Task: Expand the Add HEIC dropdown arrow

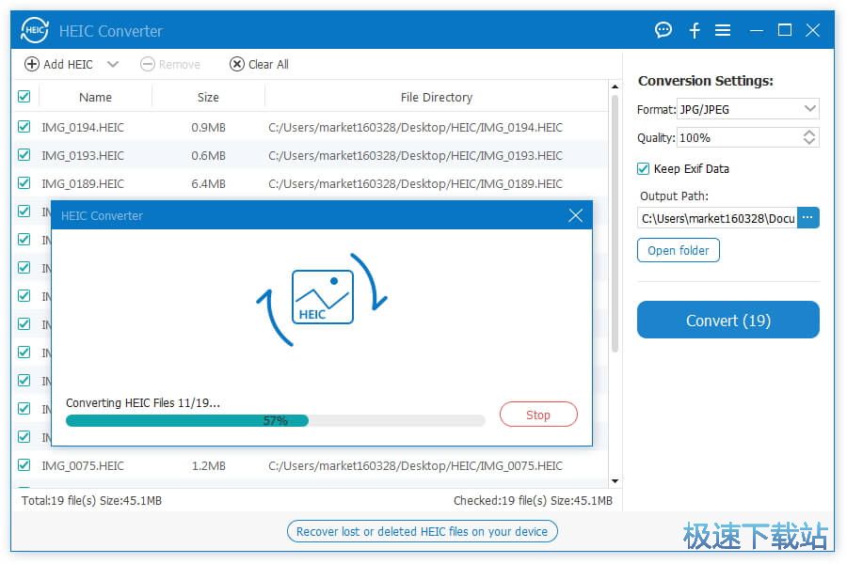Action: [113, 64]
